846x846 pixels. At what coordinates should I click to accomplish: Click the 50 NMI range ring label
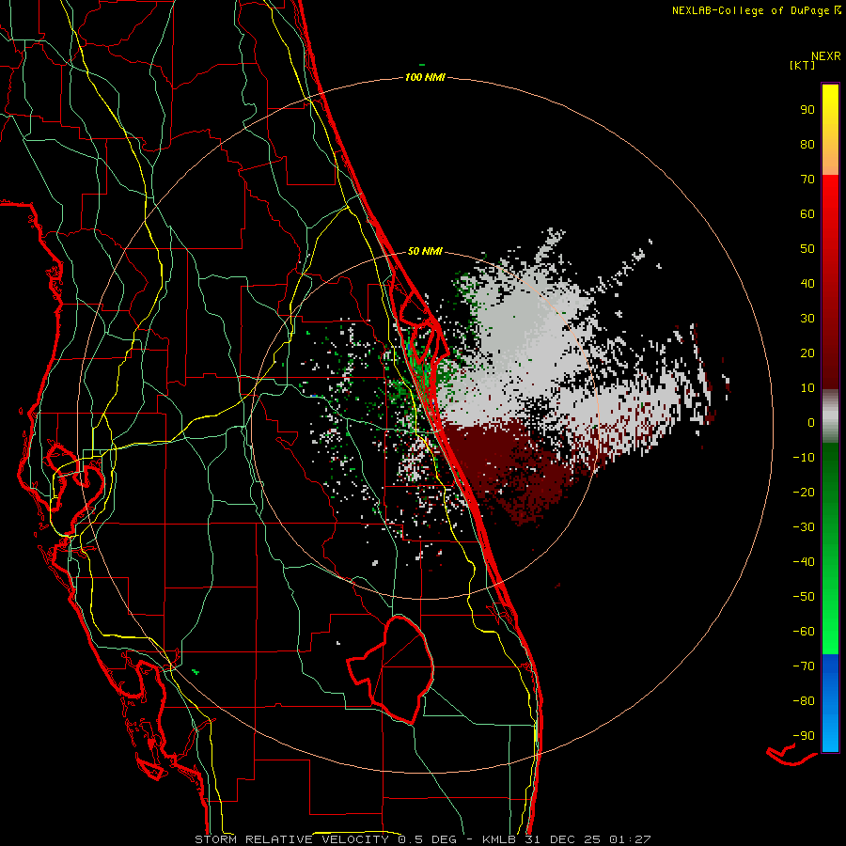[425, 251]
